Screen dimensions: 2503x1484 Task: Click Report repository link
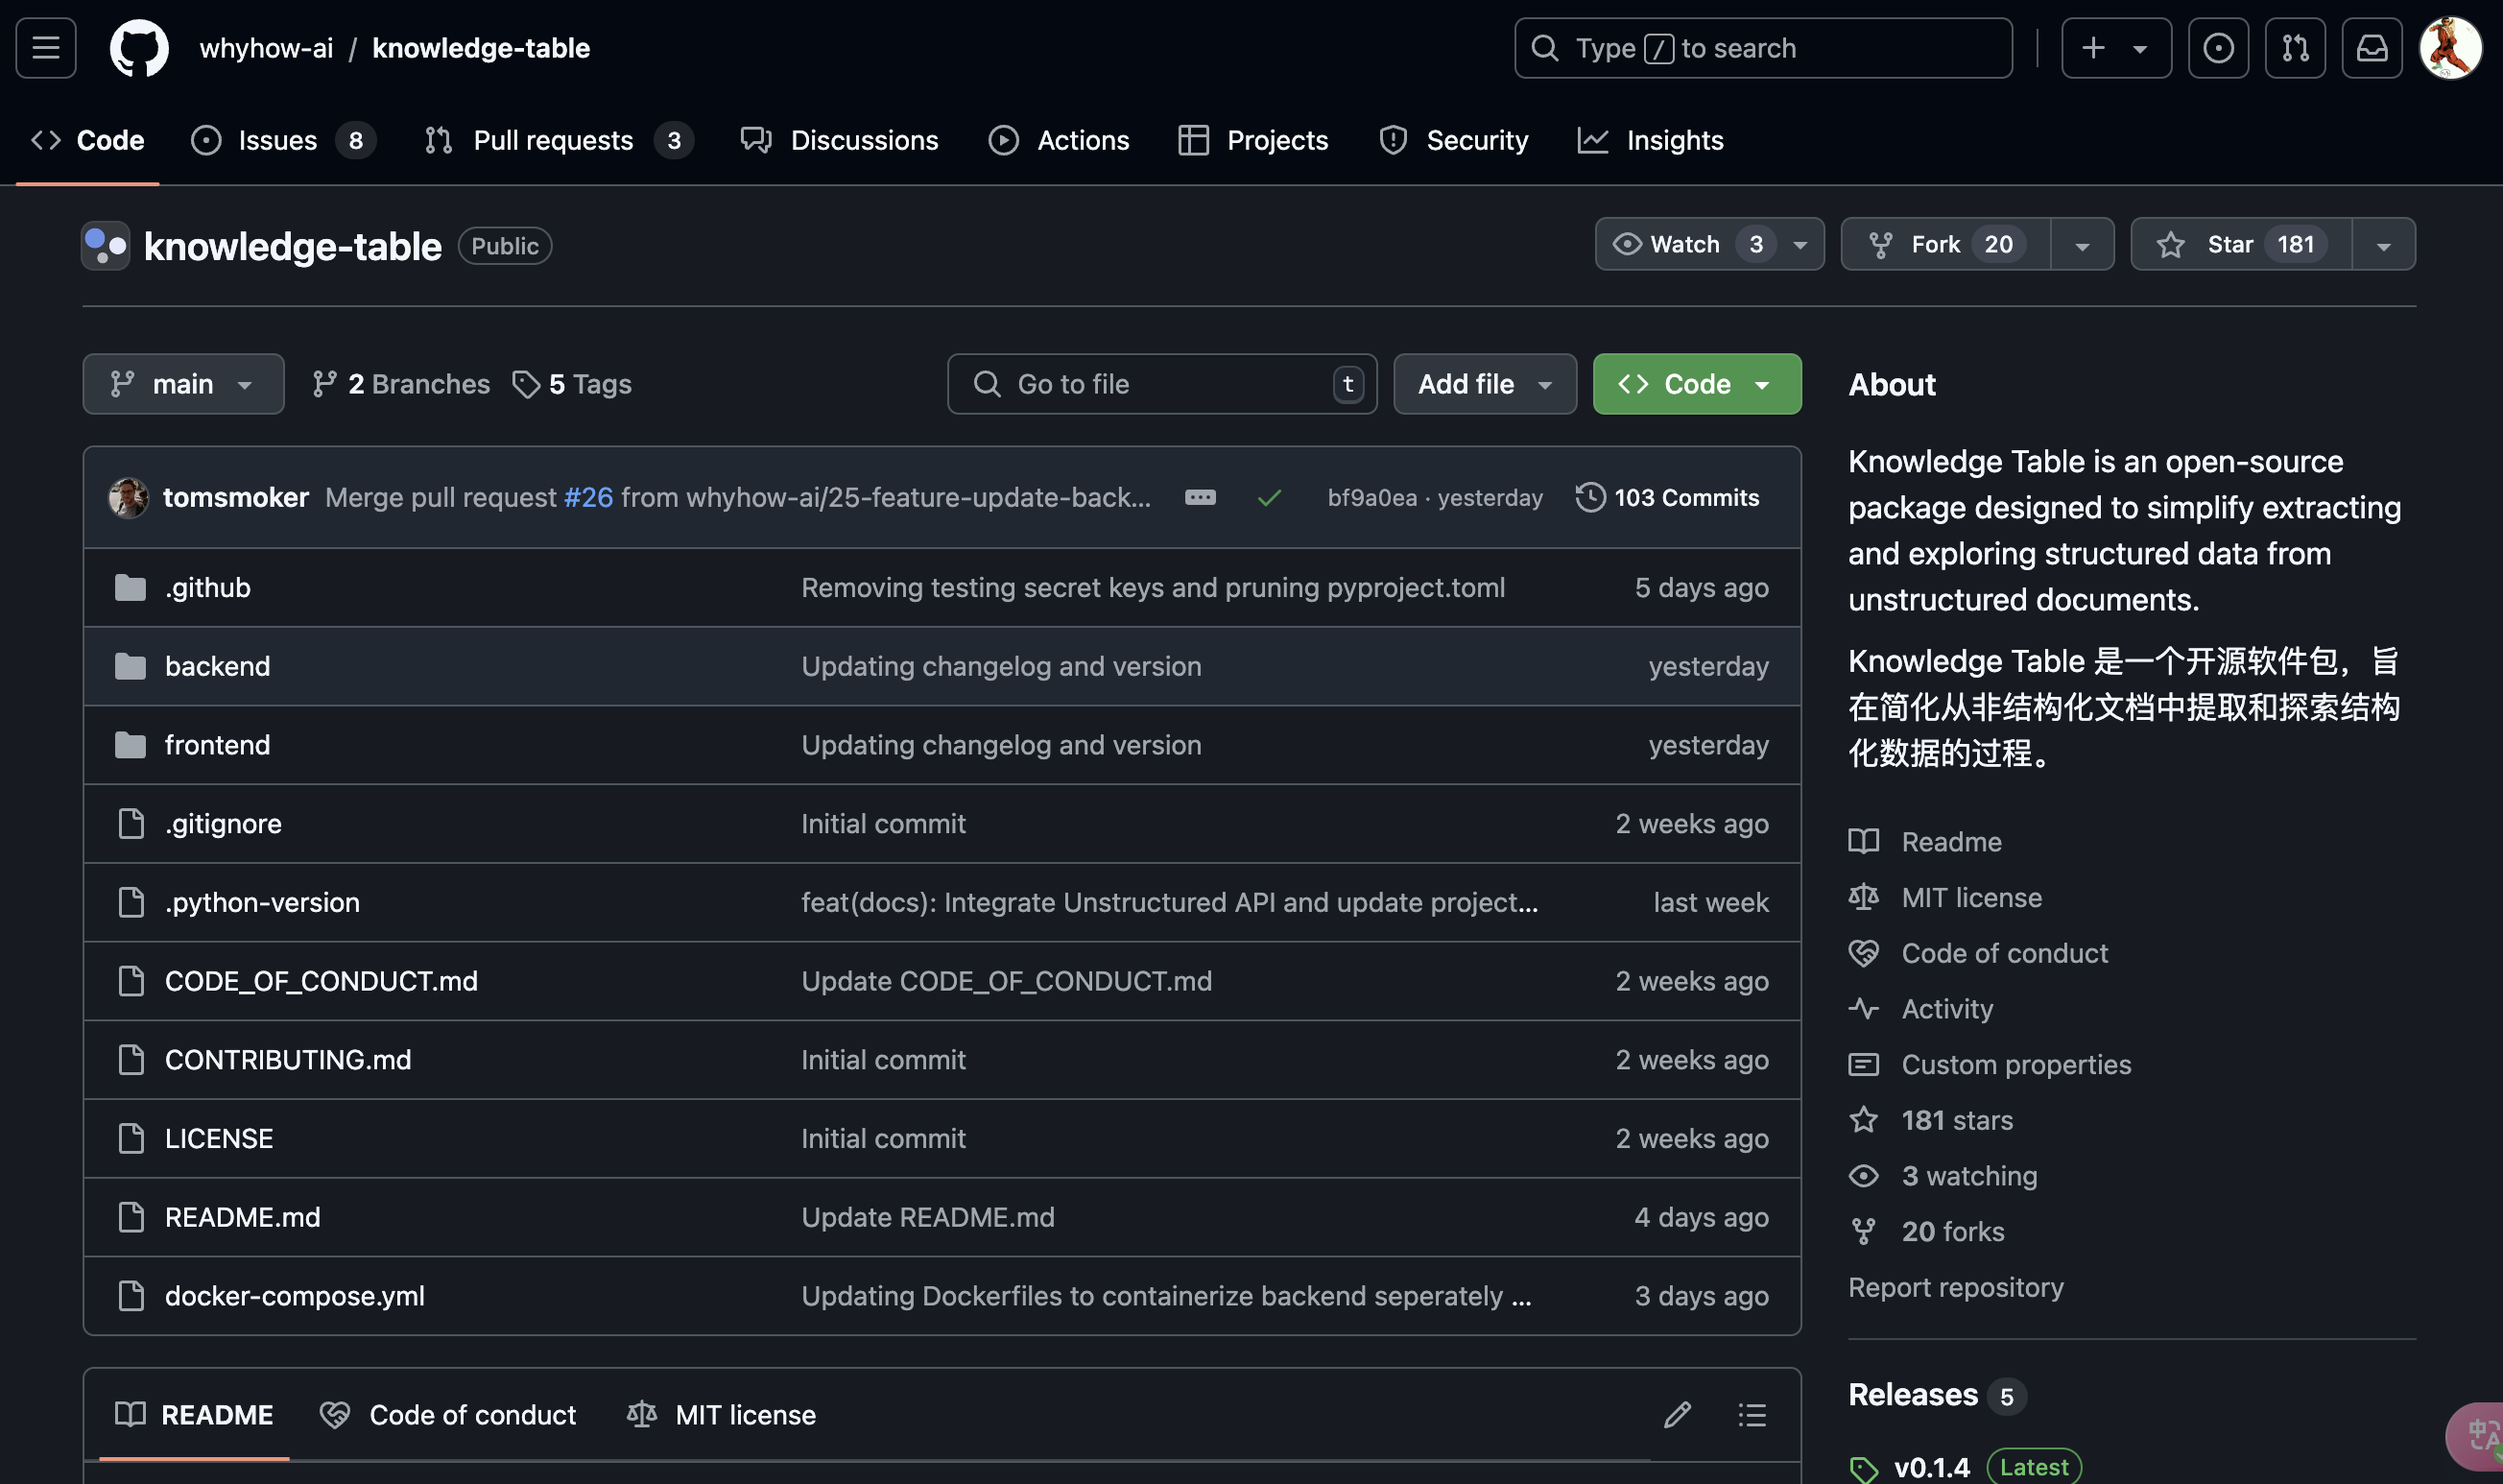(x=1956, y=1288)
